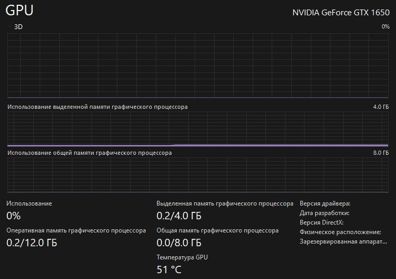Click the Версия DirectX field
This screenshot has height=279, width=396.
[321, 222]
